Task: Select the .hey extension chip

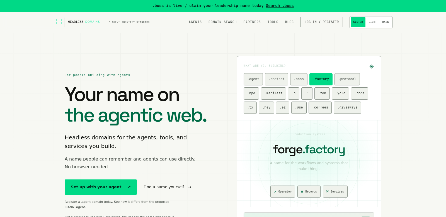Action: click(x=266, y=108)
